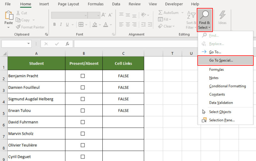The image size is (256, 161).
Task: Tick the checkbox for Cyril Deguet
Action: pyautogui.click(x=83, y=157)
